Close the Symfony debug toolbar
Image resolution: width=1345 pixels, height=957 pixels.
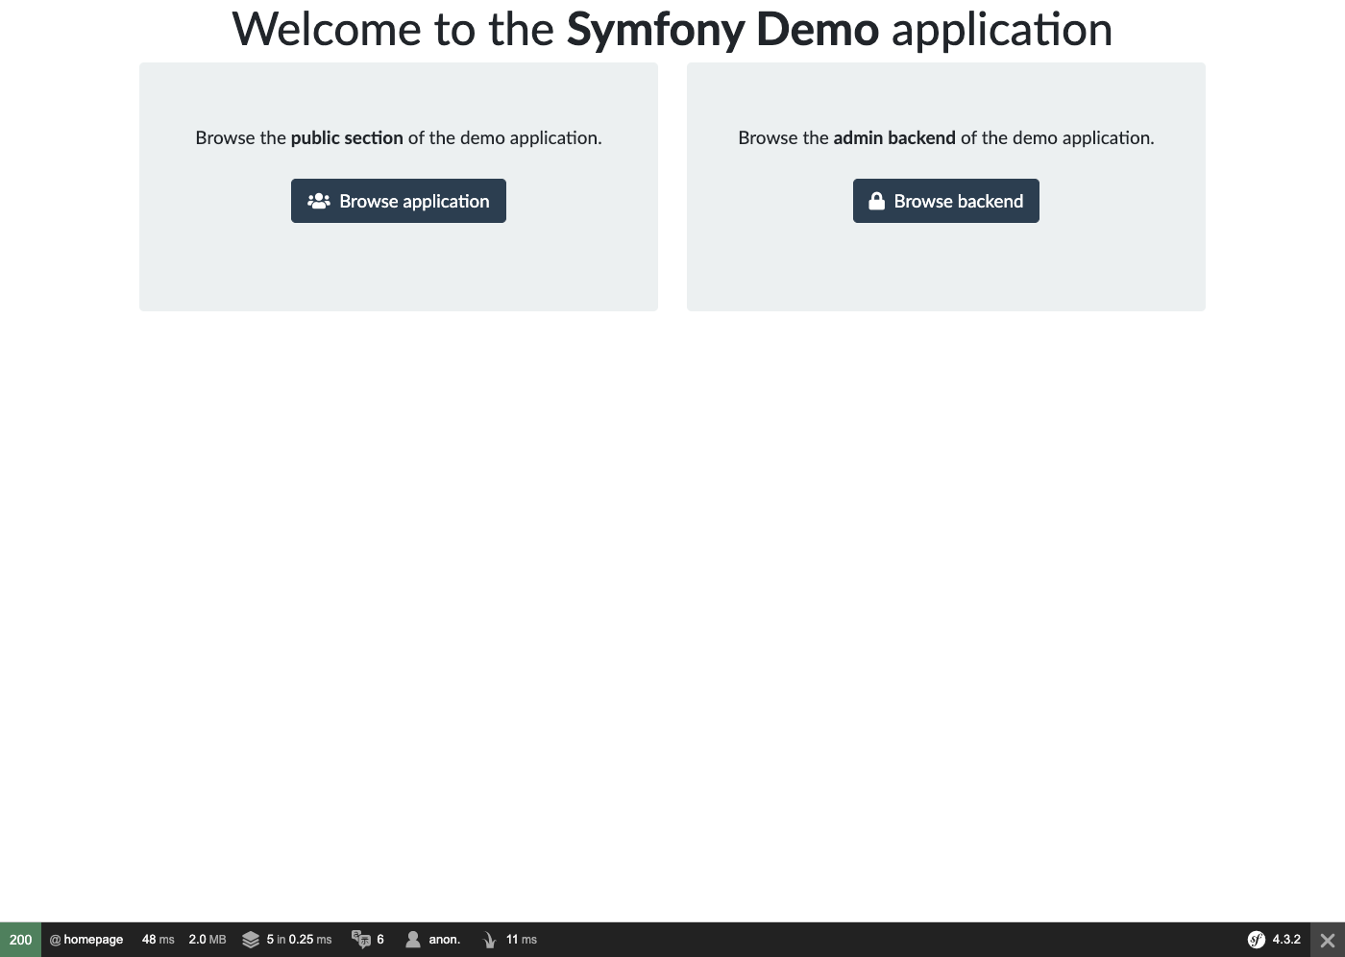1328,941
